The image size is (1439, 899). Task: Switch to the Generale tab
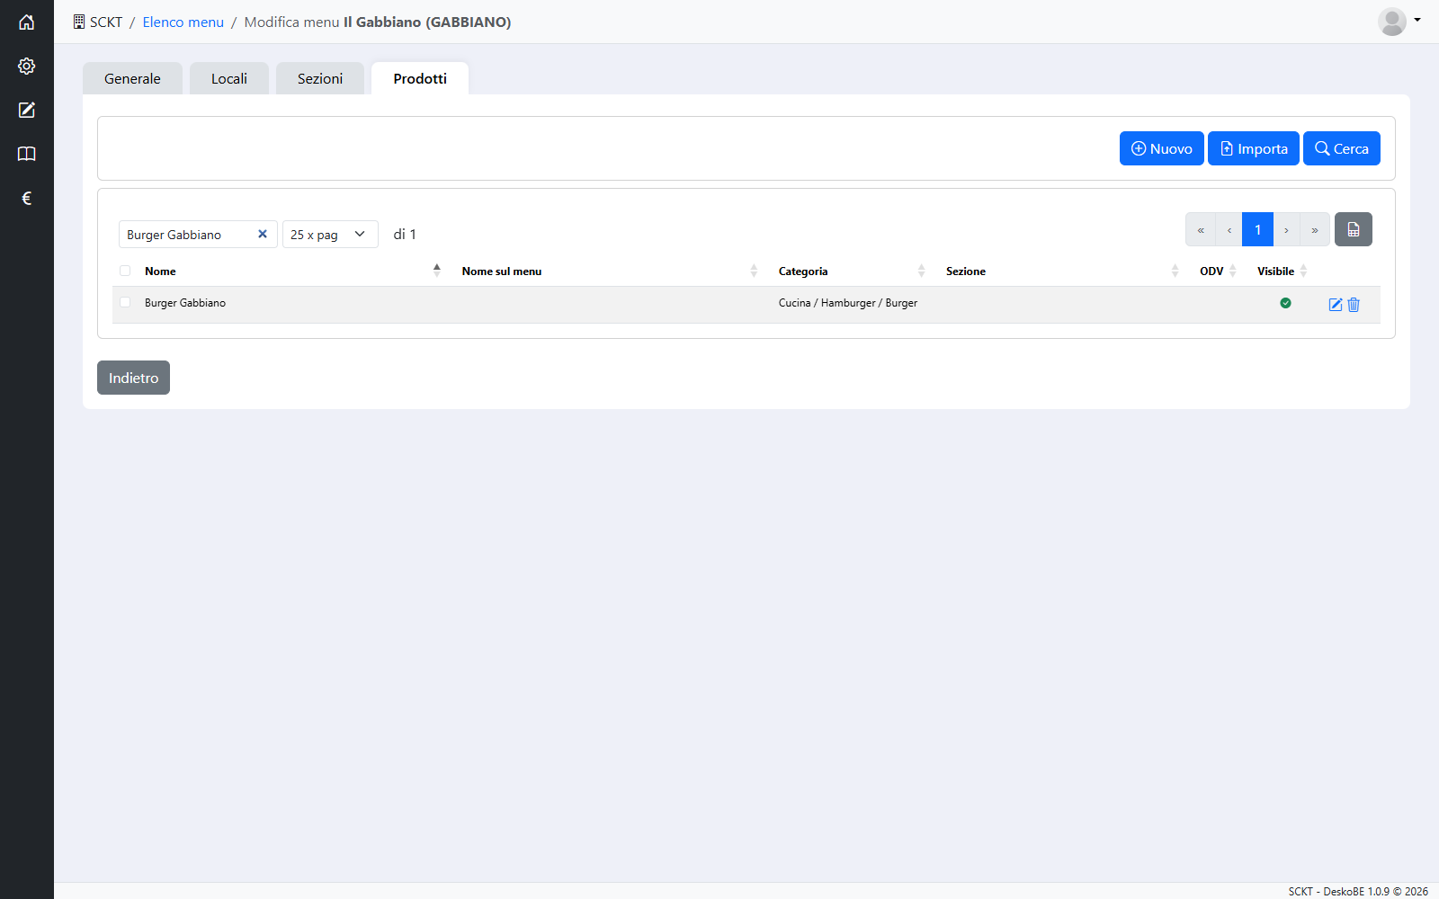coord(132,78)
